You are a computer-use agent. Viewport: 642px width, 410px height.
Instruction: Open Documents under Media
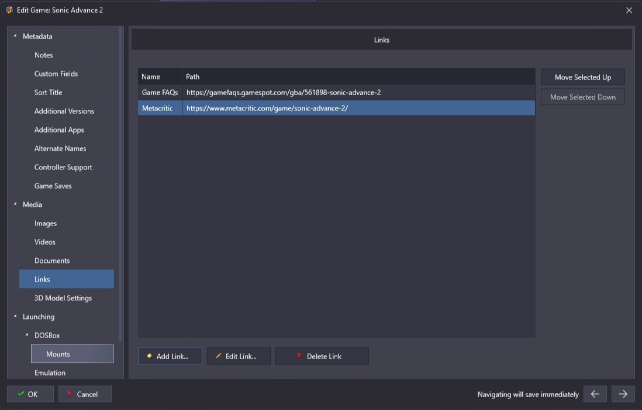tap(52, 260)
